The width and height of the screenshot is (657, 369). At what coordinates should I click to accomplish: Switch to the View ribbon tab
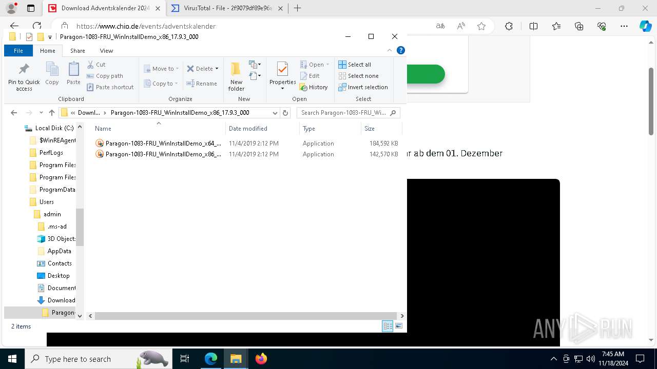(x=106, y=51)
